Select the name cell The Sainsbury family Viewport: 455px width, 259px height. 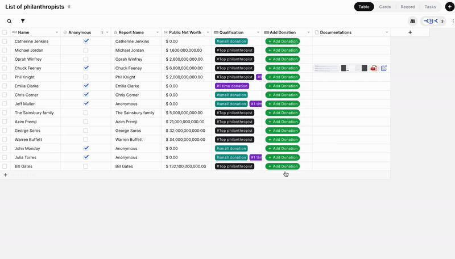[x=35, y=112]
